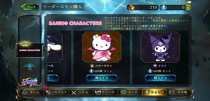This screenshot has width=210, height=101.
Task: Open the アリーナ tab with laurel icon
Action: 105,92
